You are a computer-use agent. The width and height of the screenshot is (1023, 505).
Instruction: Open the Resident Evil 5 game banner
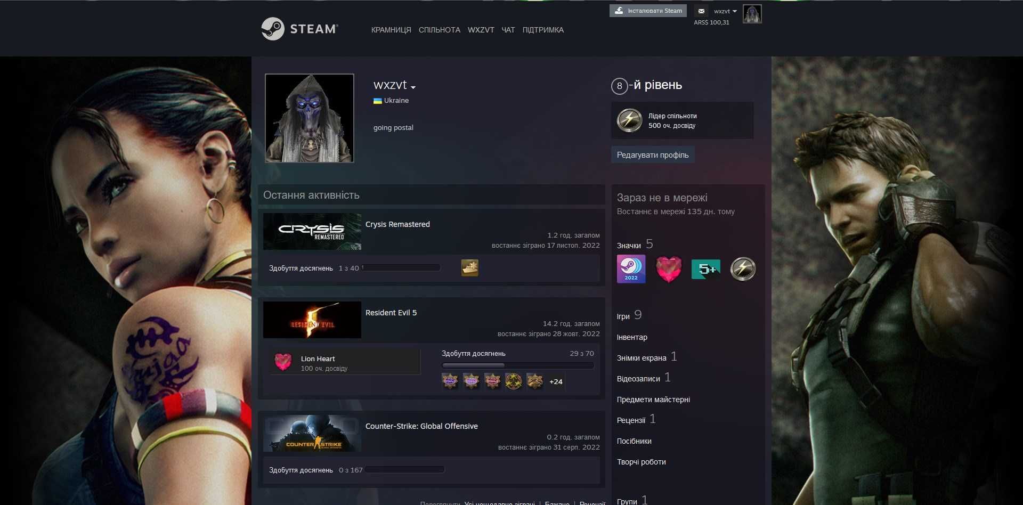pos(312,320)
